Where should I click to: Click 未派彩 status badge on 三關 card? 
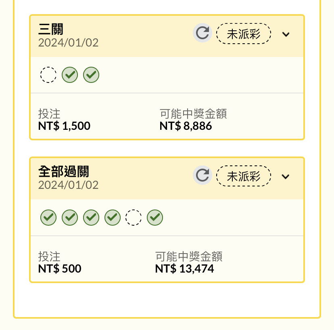pos(244,34)
